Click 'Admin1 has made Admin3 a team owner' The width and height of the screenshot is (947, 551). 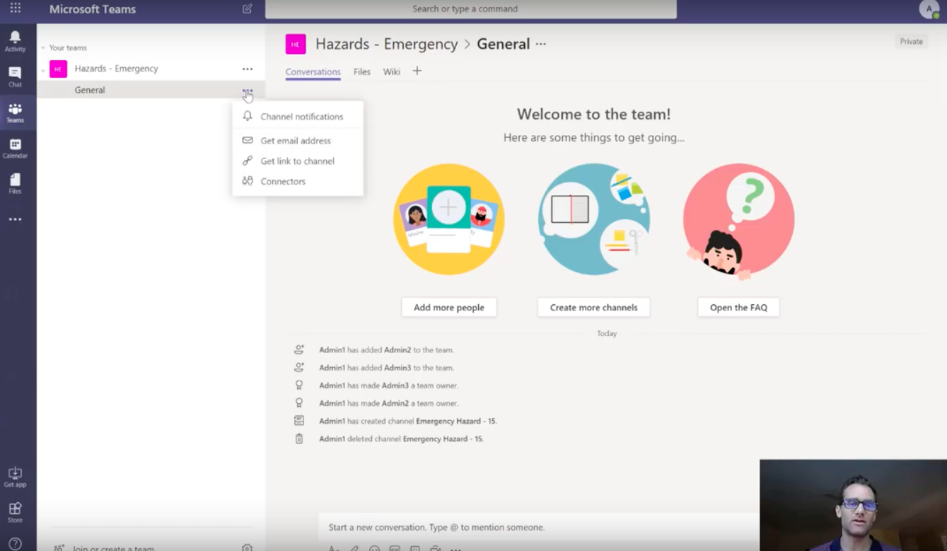[388, 385]
